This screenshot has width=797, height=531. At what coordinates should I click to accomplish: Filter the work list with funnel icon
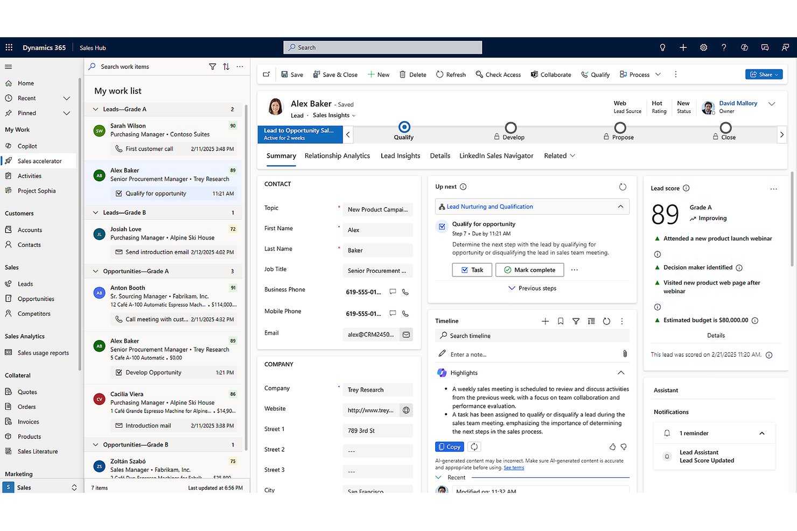pos(212,67)
